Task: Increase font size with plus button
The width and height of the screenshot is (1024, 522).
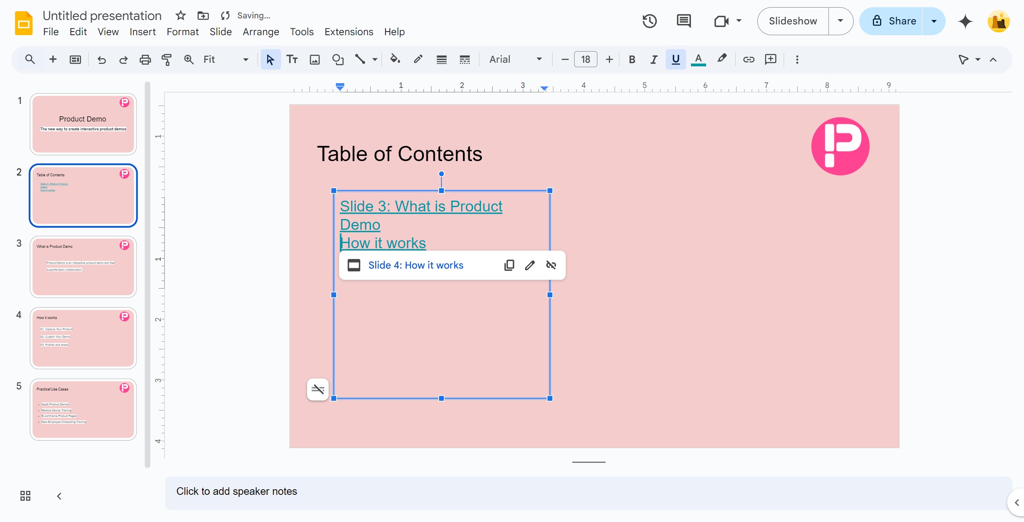Action: pyautogui.click(x=609, y=60)
